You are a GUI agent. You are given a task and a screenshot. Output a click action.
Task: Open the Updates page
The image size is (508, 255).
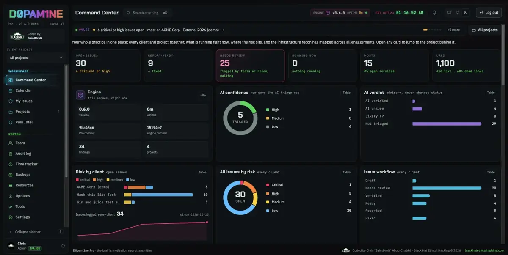coord(34,196)
